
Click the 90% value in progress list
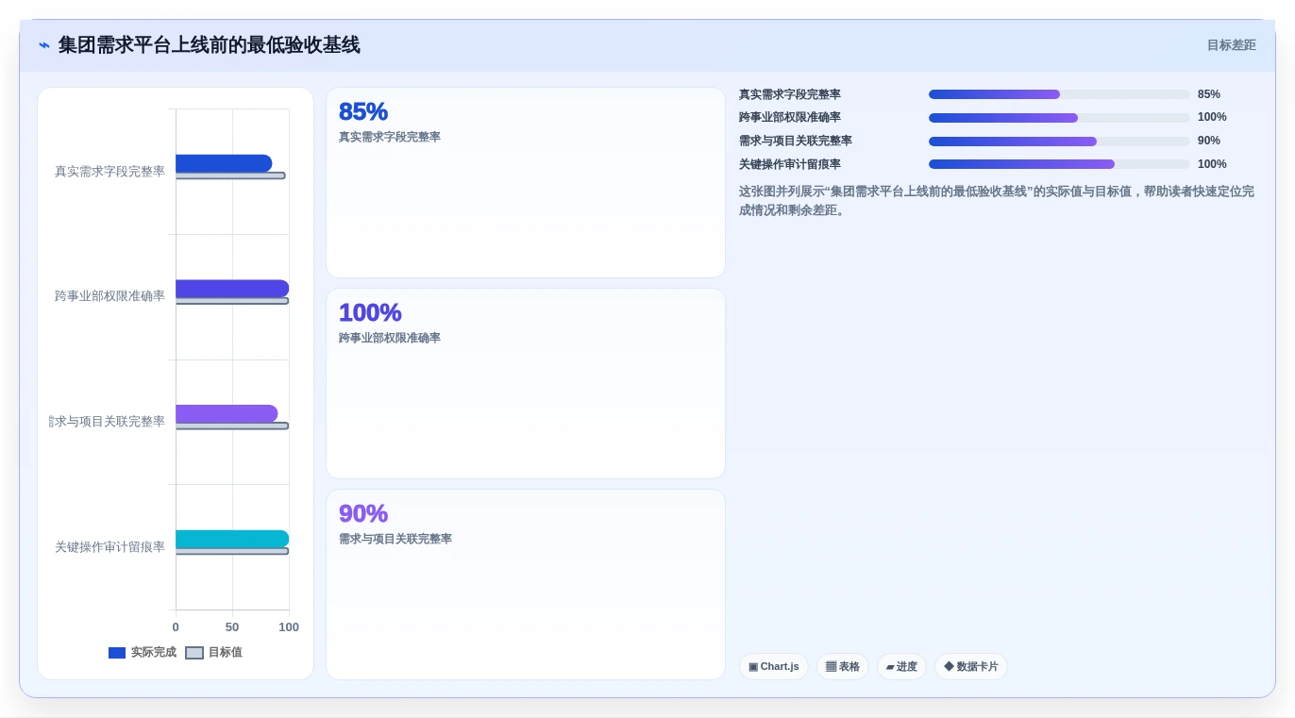tap(1209, 141)
